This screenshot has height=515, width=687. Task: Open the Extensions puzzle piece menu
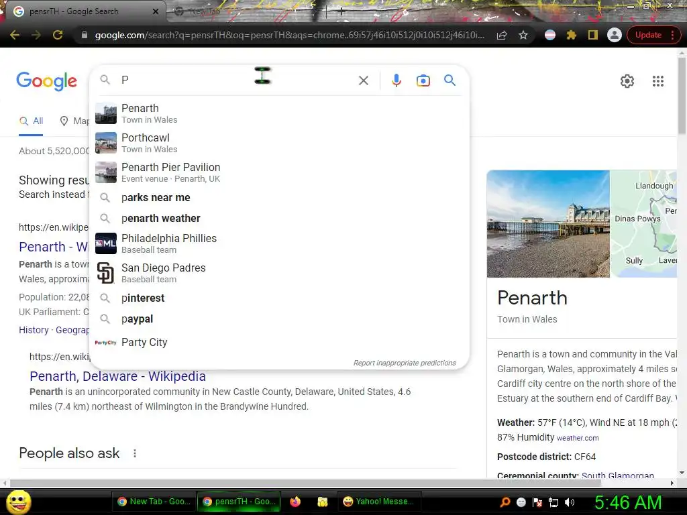pos(572,35)
